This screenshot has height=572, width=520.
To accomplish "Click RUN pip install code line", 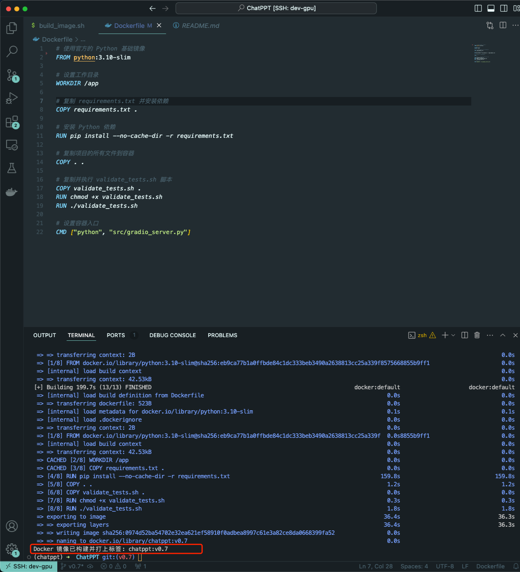I will pyautogui.click(x=145, y=136).
